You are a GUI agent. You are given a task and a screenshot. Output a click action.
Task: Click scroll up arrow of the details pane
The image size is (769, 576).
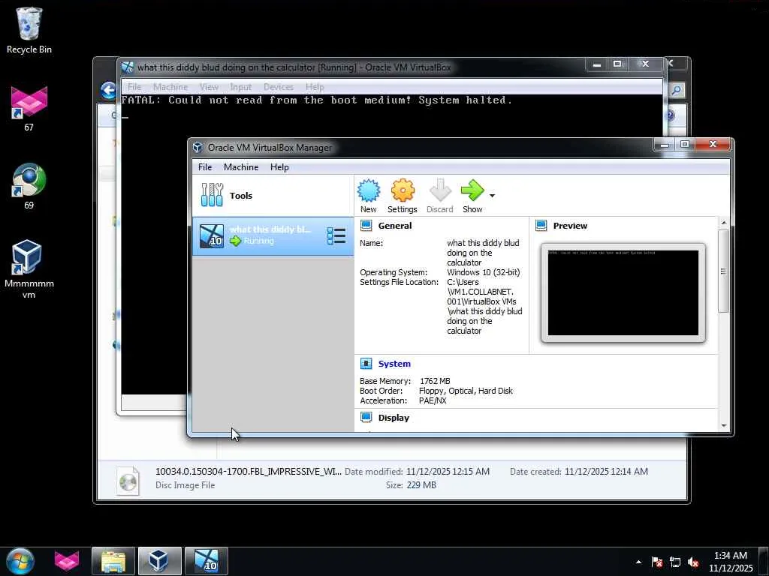pos(723,223)
